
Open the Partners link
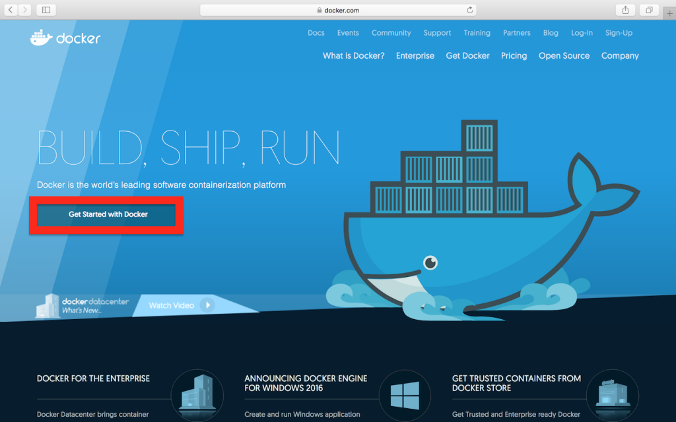(x=516, y=33)
